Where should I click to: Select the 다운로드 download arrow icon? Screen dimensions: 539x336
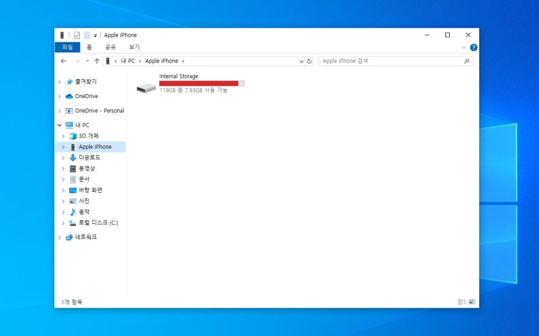pos(73,158)
